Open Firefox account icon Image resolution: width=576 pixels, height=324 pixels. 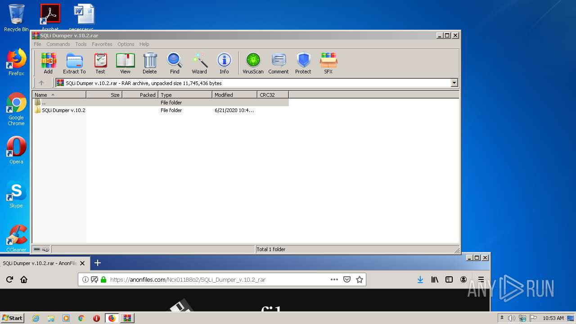coord(463,279)
